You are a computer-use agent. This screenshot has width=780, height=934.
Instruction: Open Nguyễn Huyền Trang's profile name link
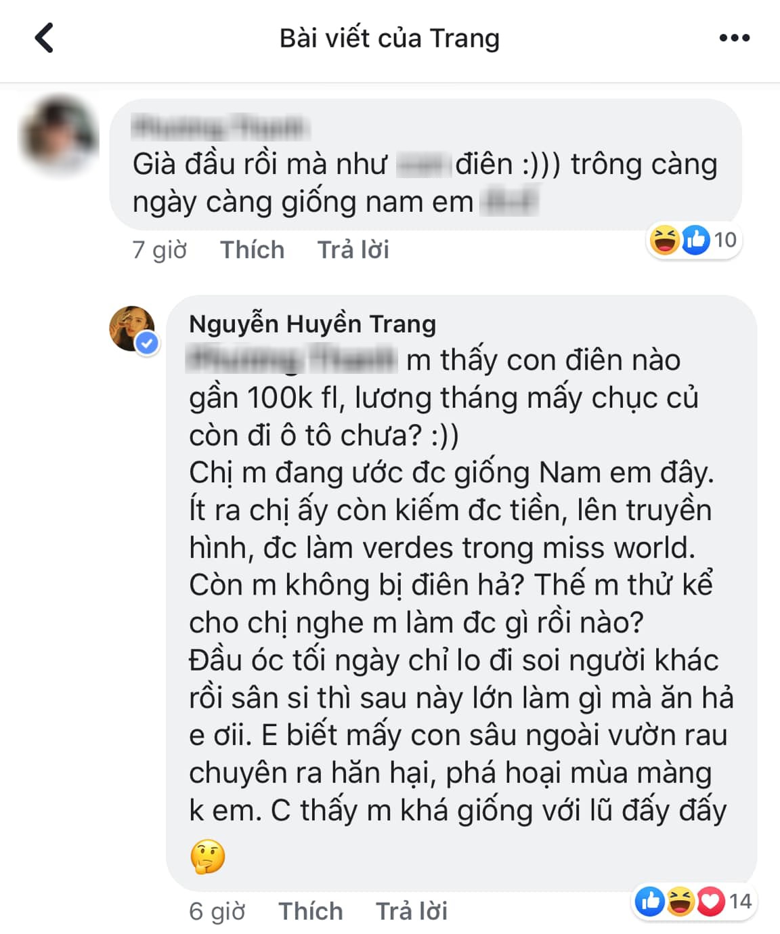[313, 324]
